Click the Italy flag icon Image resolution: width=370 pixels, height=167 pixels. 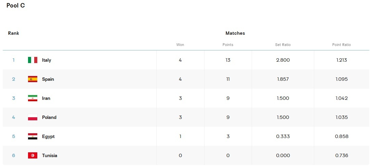pyautogui.click(x=32, y=60)
